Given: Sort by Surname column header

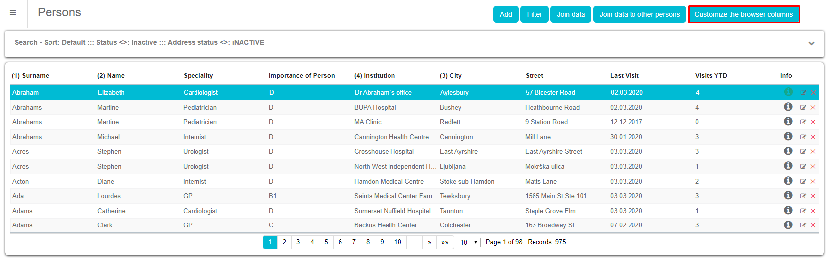Looking at the screenshot, I should coord(31,76).
